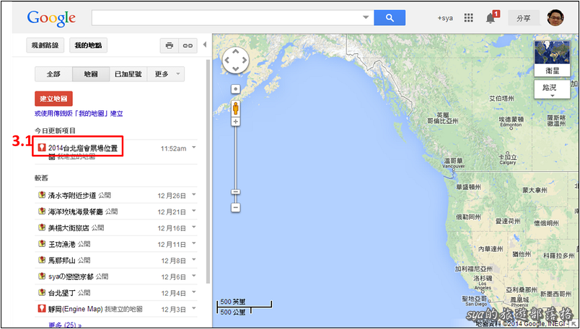Open the user profile avatar
The image size is (580, 329).
tap(555, 18)
